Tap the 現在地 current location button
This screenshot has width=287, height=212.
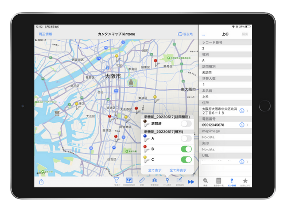click(186, 34)
